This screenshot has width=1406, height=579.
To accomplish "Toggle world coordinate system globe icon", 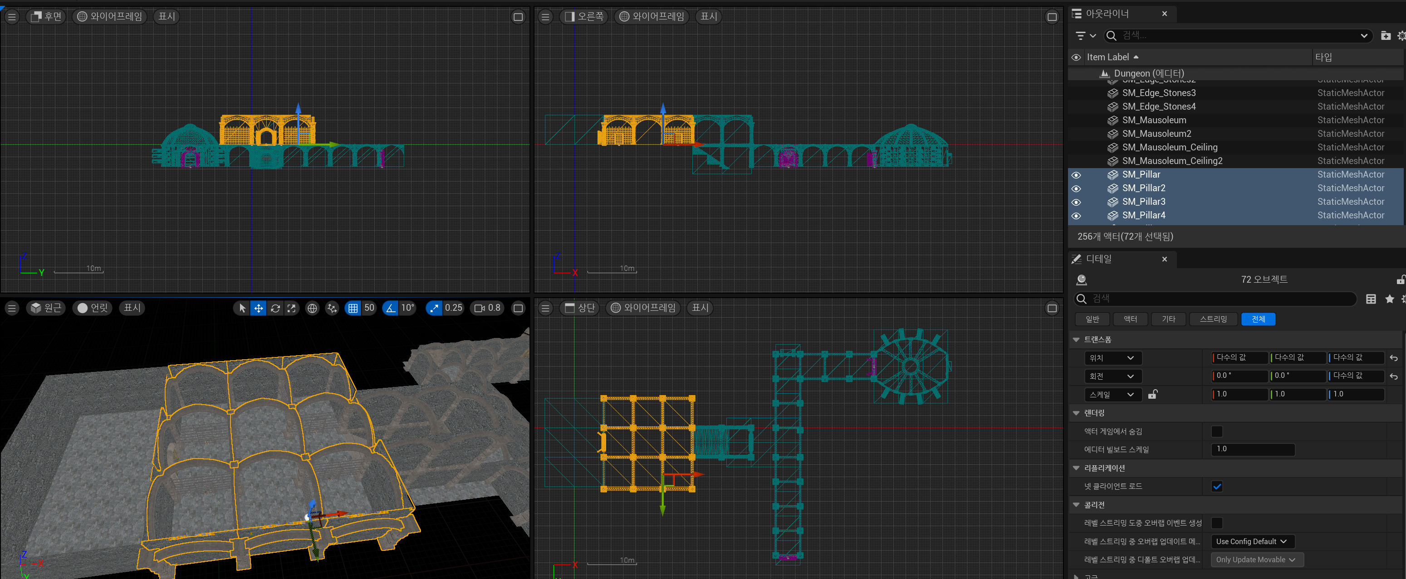I will [312, 308].
